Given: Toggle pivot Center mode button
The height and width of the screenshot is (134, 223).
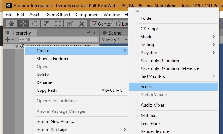Looking at the screenshot, I should click(102, 24).
